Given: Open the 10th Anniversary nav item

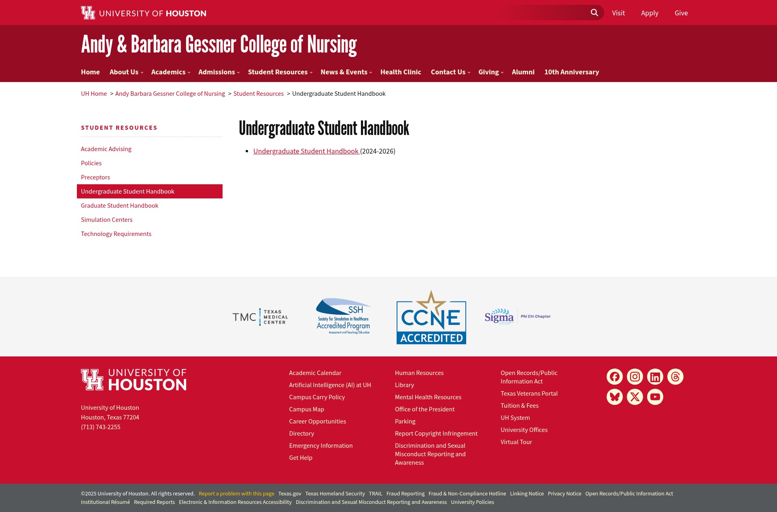Looking at the screenshot, I should 571,72.
